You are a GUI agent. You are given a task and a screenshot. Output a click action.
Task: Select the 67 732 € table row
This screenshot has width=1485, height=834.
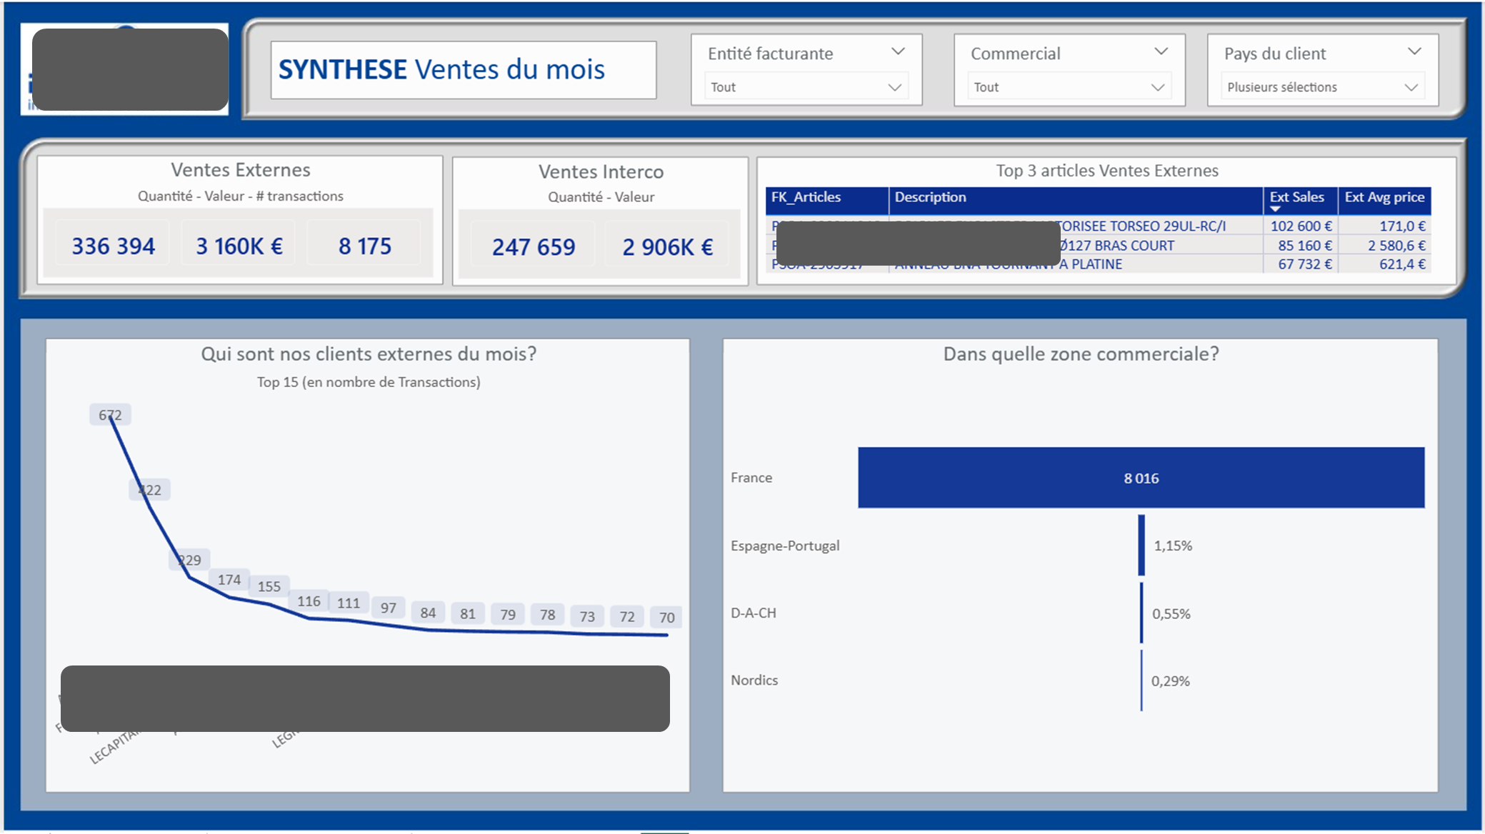click(1304, 264)
